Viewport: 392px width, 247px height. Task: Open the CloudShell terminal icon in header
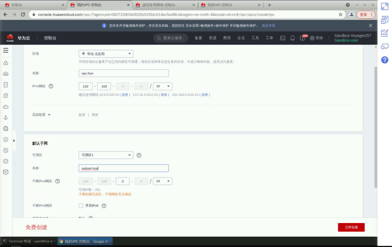(x=283, y=38)
